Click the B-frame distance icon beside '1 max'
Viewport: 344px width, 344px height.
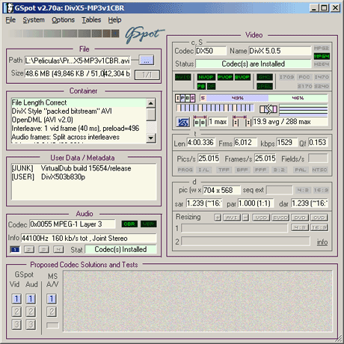[x=200, y=121]
